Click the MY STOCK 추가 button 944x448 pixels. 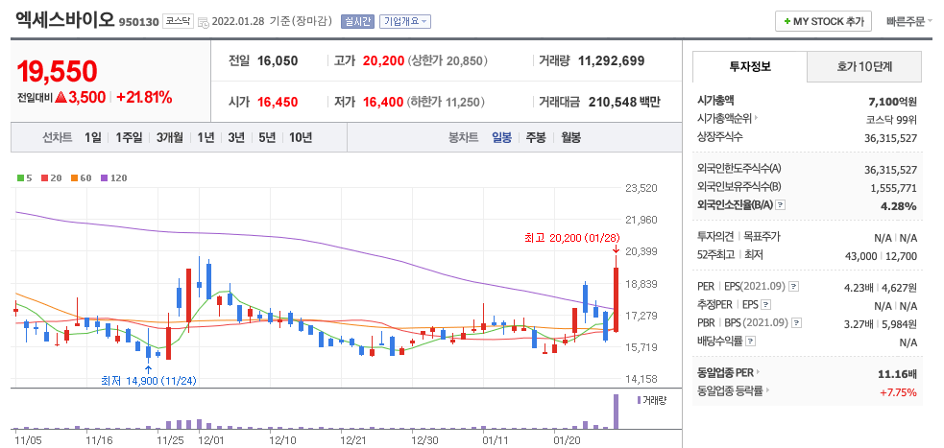click(x=823, y=22)
